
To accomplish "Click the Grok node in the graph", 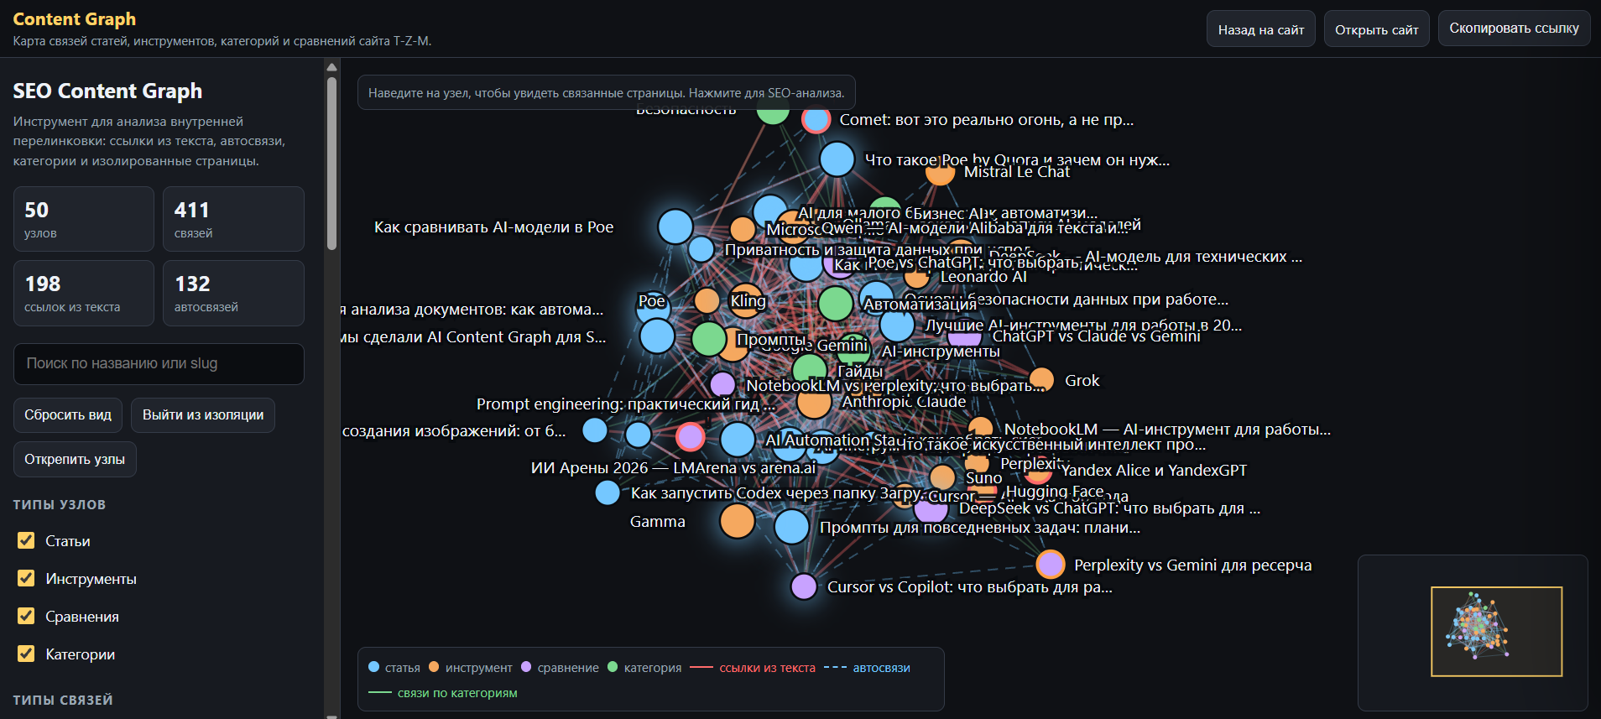I will [x=1041, y=380].
